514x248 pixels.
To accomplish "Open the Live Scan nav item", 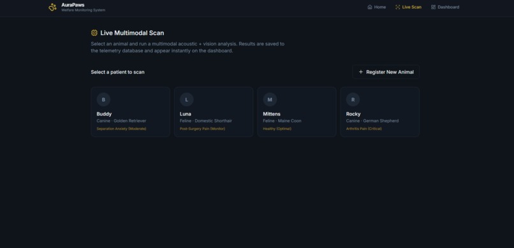I will [408, 7].
